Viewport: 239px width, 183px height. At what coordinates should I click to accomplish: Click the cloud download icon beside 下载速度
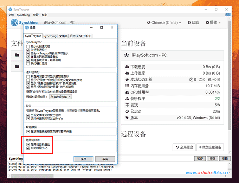pyautogui.click(x=127, y=67)
